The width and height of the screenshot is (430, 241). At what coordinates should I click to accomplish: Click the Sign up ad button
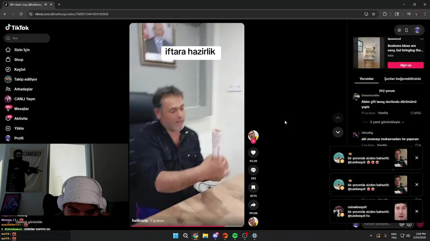click(405, 65)
